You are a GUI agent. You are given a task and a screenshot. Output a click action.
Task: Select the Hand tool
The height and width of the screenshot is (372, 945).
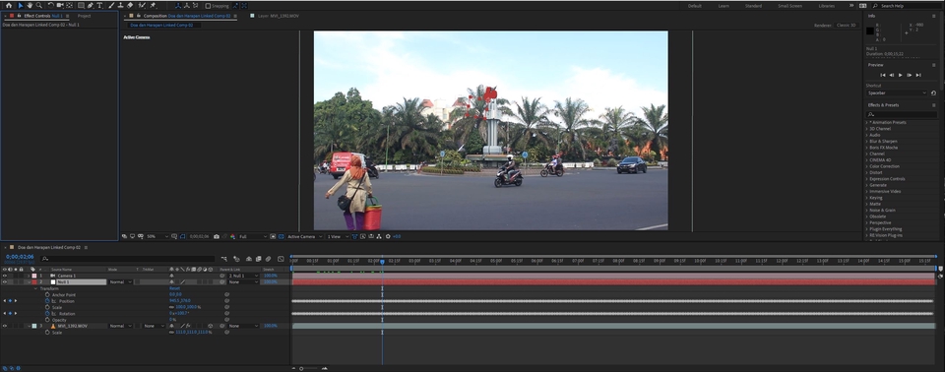click(x=30, y=6)
